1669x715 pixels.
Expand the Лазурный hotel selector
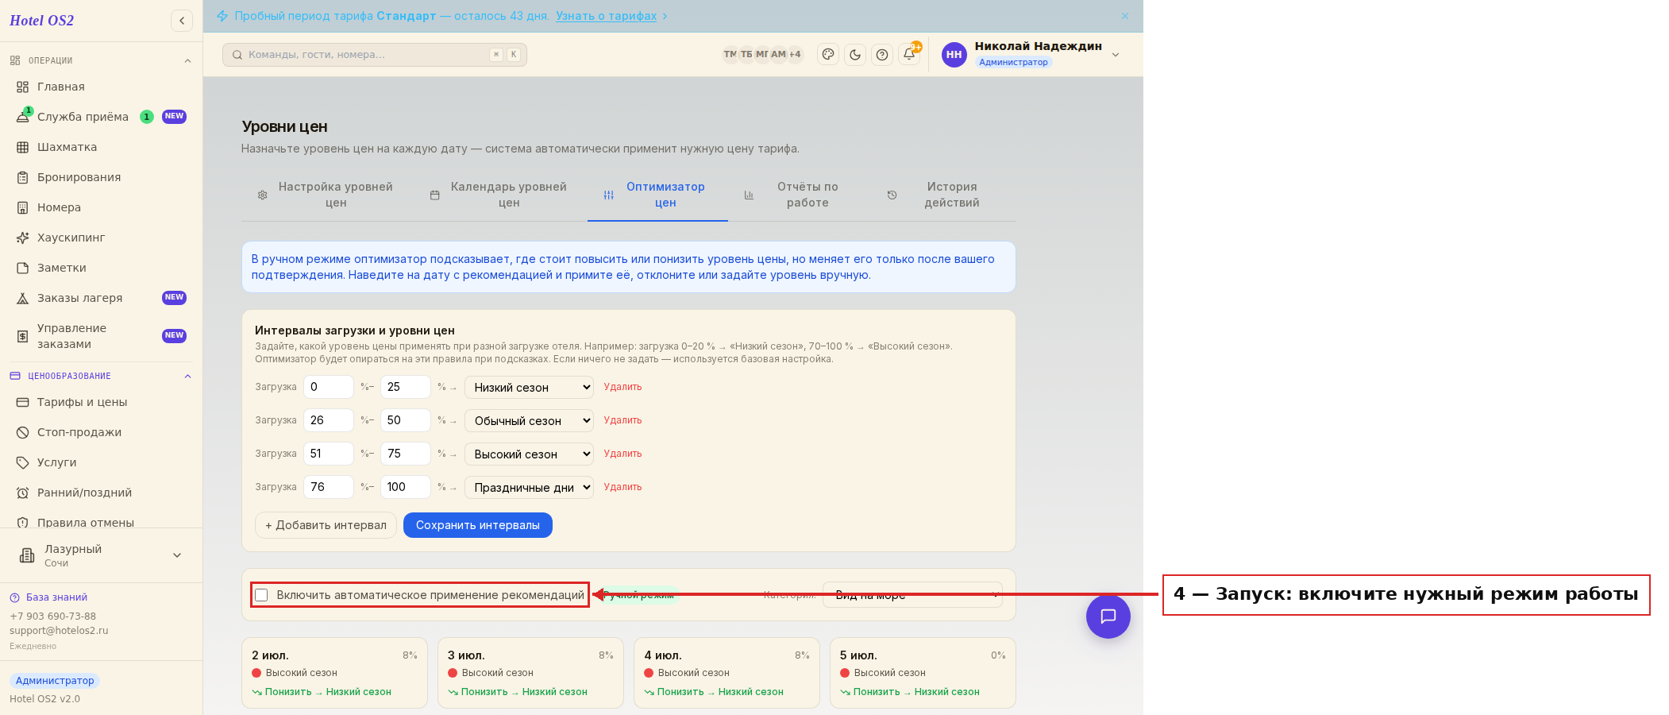[101, 555]
